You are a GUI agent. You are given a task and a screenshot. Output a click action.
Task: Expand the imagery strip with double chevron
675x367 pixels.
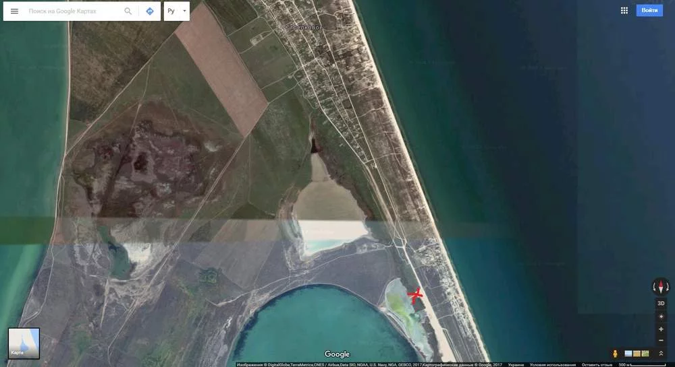click(x=661, y=354)
